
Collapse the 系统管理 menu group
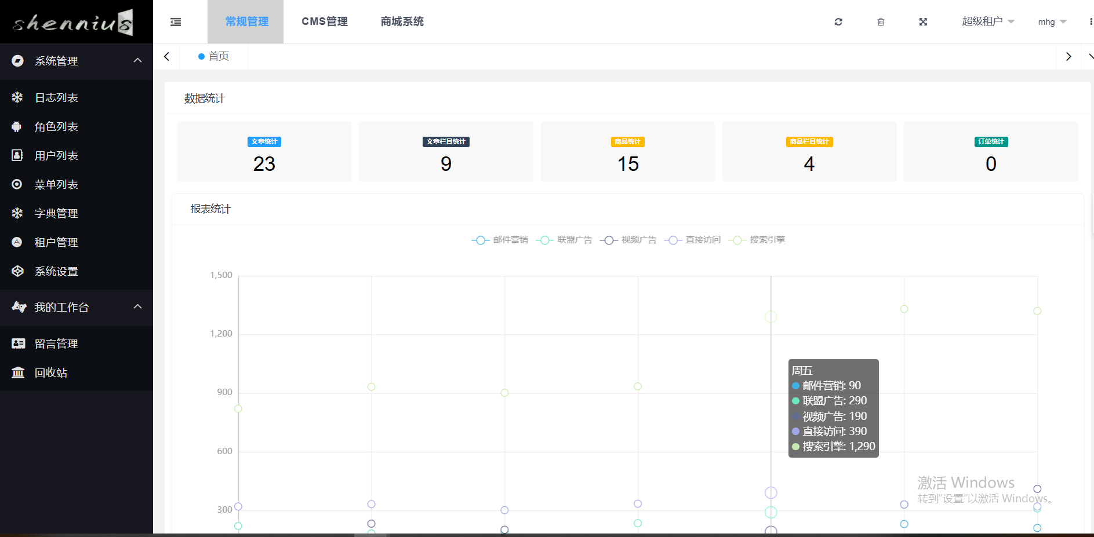coord(137,60)
